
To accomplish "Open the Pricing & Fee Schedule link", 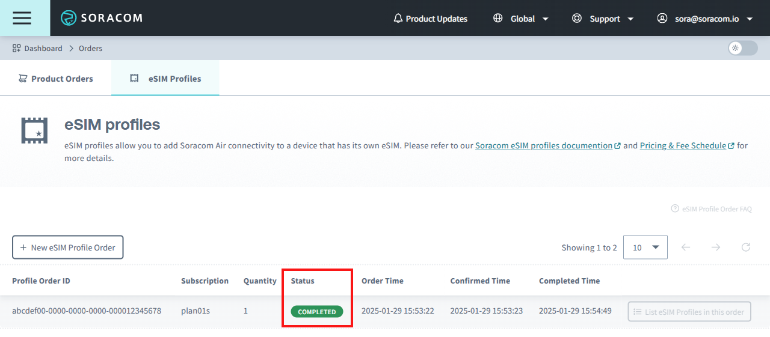I will coord(683,145).
